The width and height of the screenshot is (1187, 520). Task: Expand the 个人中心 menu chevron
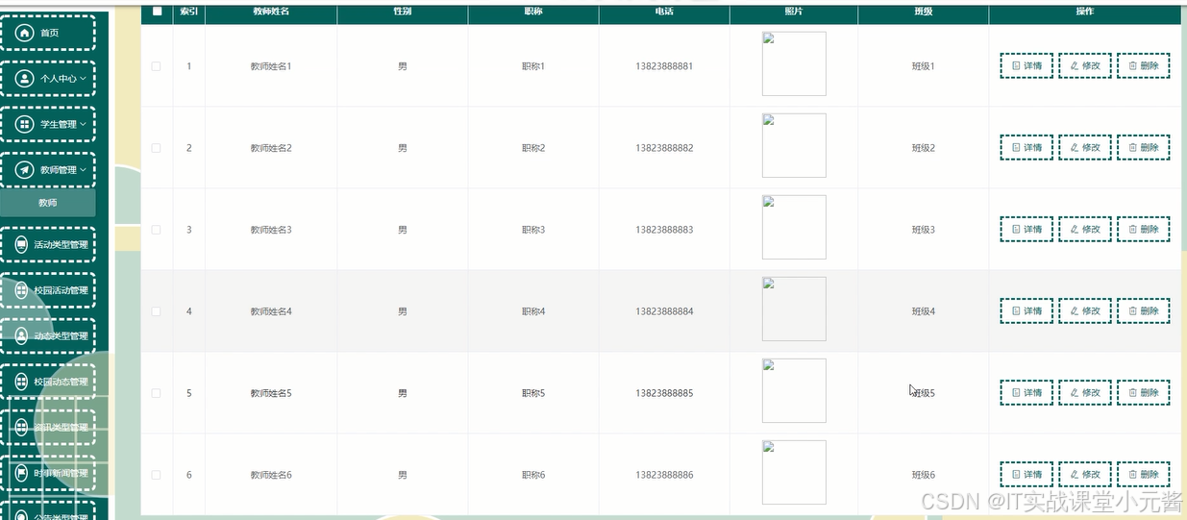[x=84, y=79]
